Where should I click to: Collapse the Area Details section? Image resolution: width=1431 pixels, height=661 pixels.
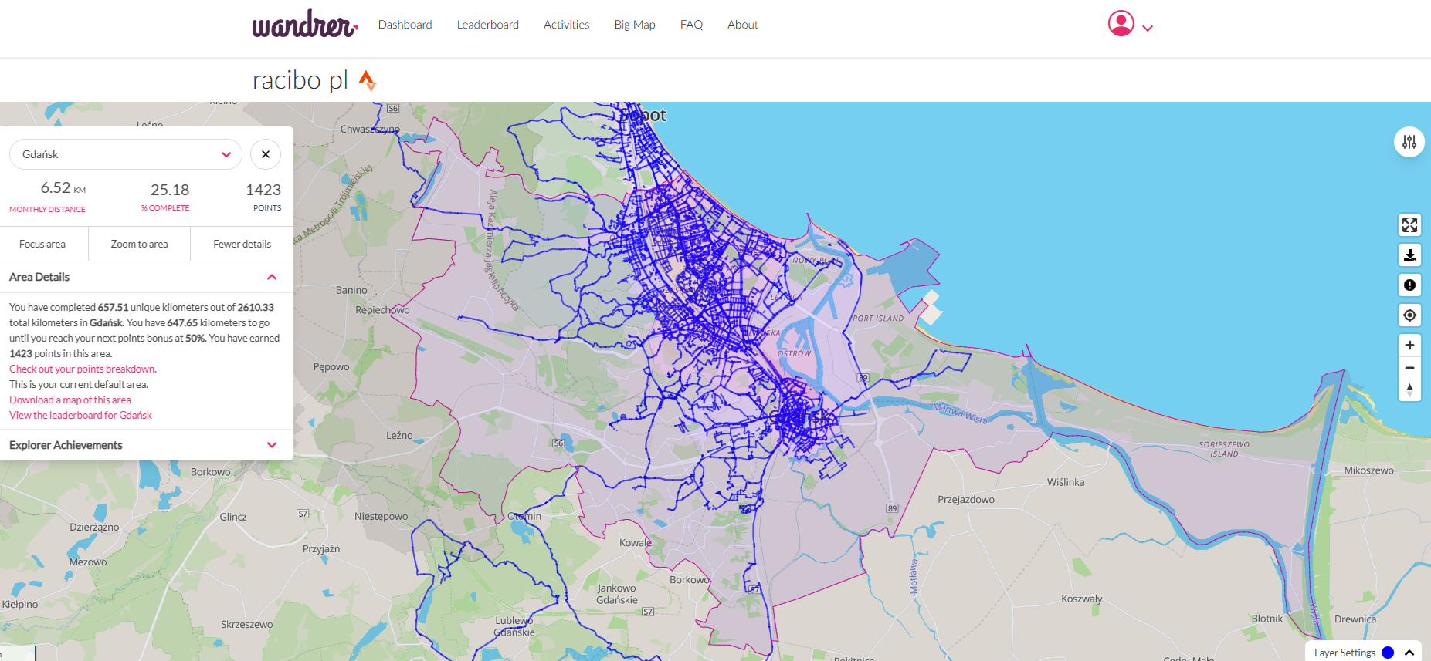coord(272,277)
